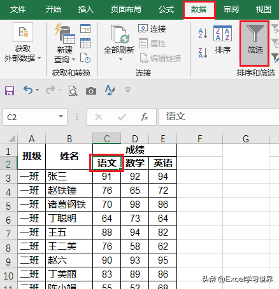Image resolution: width=279 pixels, height=289 pixels.
Task: Switch to Data (数据) tab
Action: (199, 10)
